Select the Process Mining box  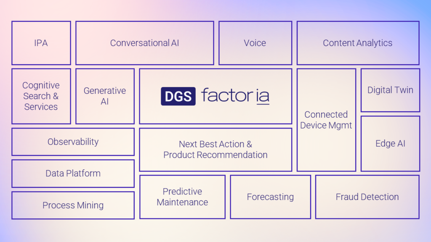pos(73,205)
